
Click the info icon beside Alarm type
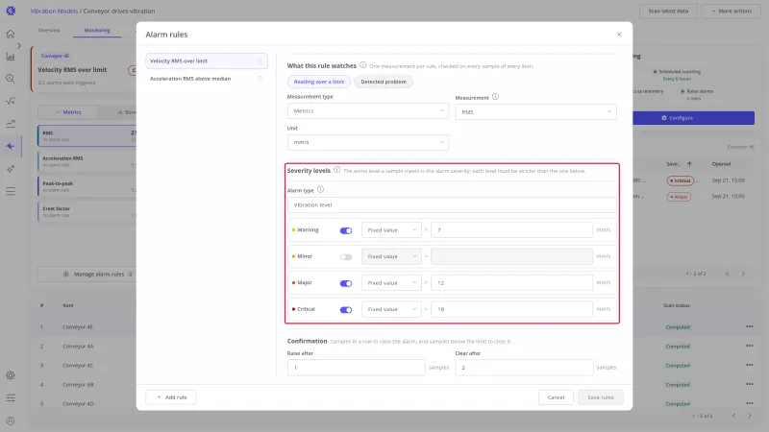pos(320,189)
